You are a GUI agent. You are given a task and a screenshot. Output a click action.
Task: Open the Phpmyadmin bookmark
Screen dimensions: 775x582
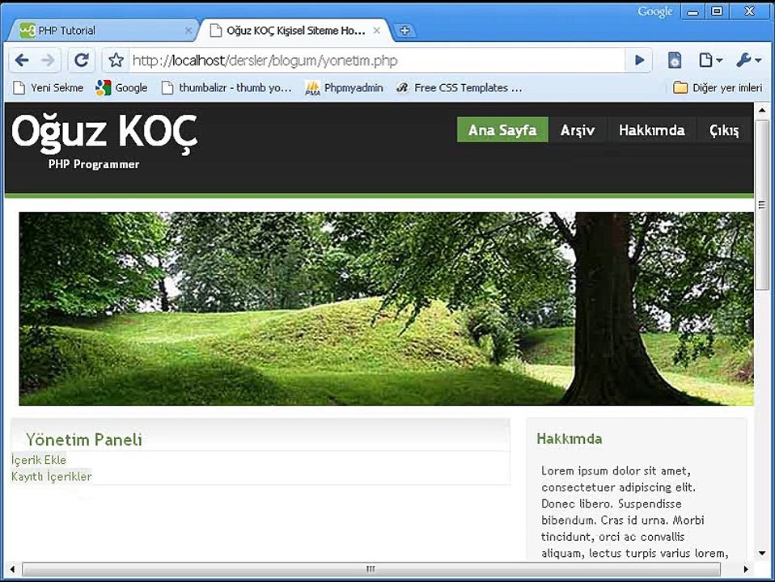point(344,88)
